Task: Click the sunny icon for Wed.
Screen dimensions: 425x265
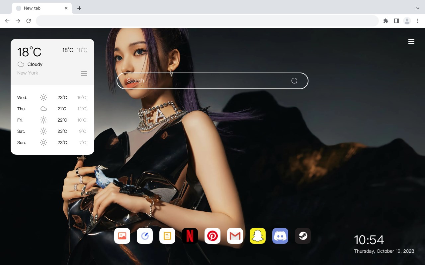Action: pos(43,97)
